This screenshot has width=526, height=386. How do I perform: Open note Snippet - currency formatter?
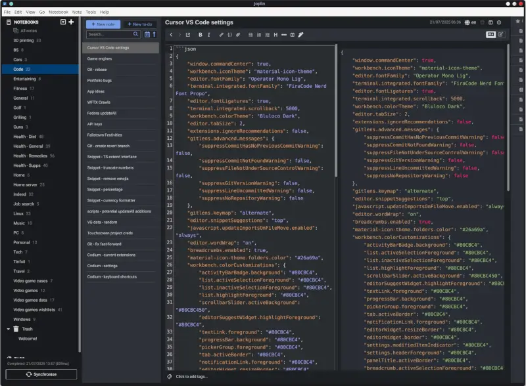tap(121, 200)
